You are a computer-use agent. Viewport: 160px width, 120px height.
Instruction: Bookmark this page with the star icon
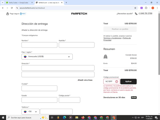135,8
